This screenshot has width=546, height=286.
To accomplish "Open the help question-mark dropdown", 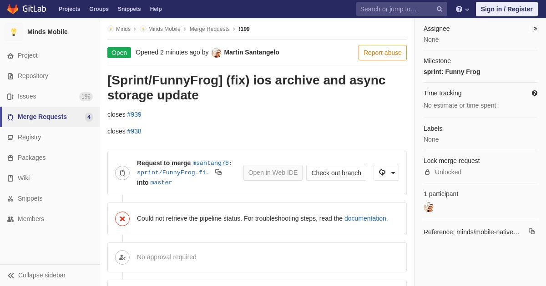I will point(462,9).
